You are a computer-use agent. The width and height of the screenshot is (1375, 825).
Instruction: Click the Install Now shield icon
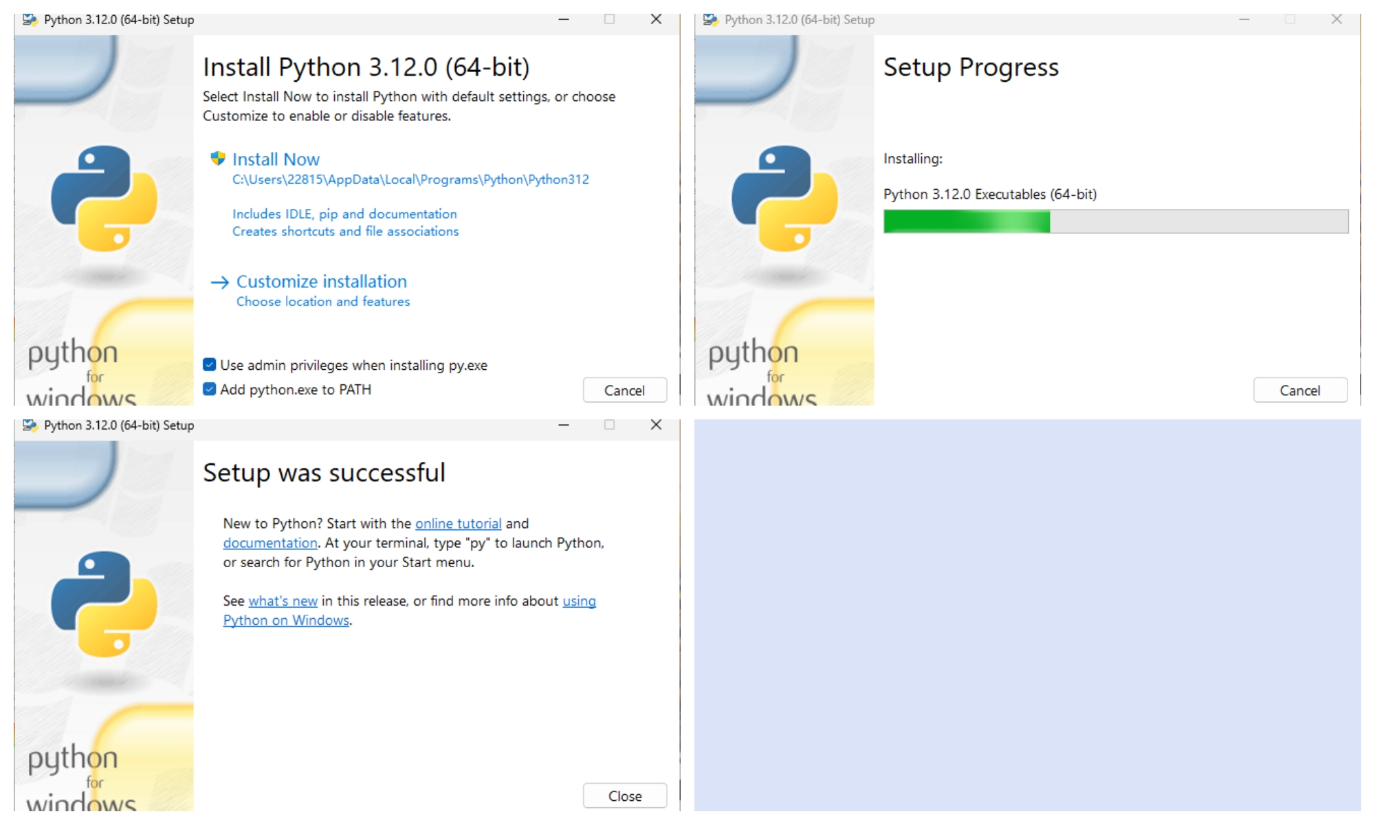[218, 159]
